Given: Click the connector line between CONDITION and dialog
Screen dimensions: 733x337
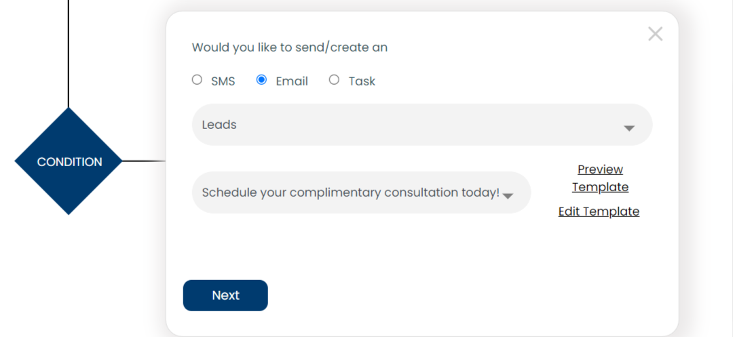Looking at the screenshot, I should (x=144, y=161).
